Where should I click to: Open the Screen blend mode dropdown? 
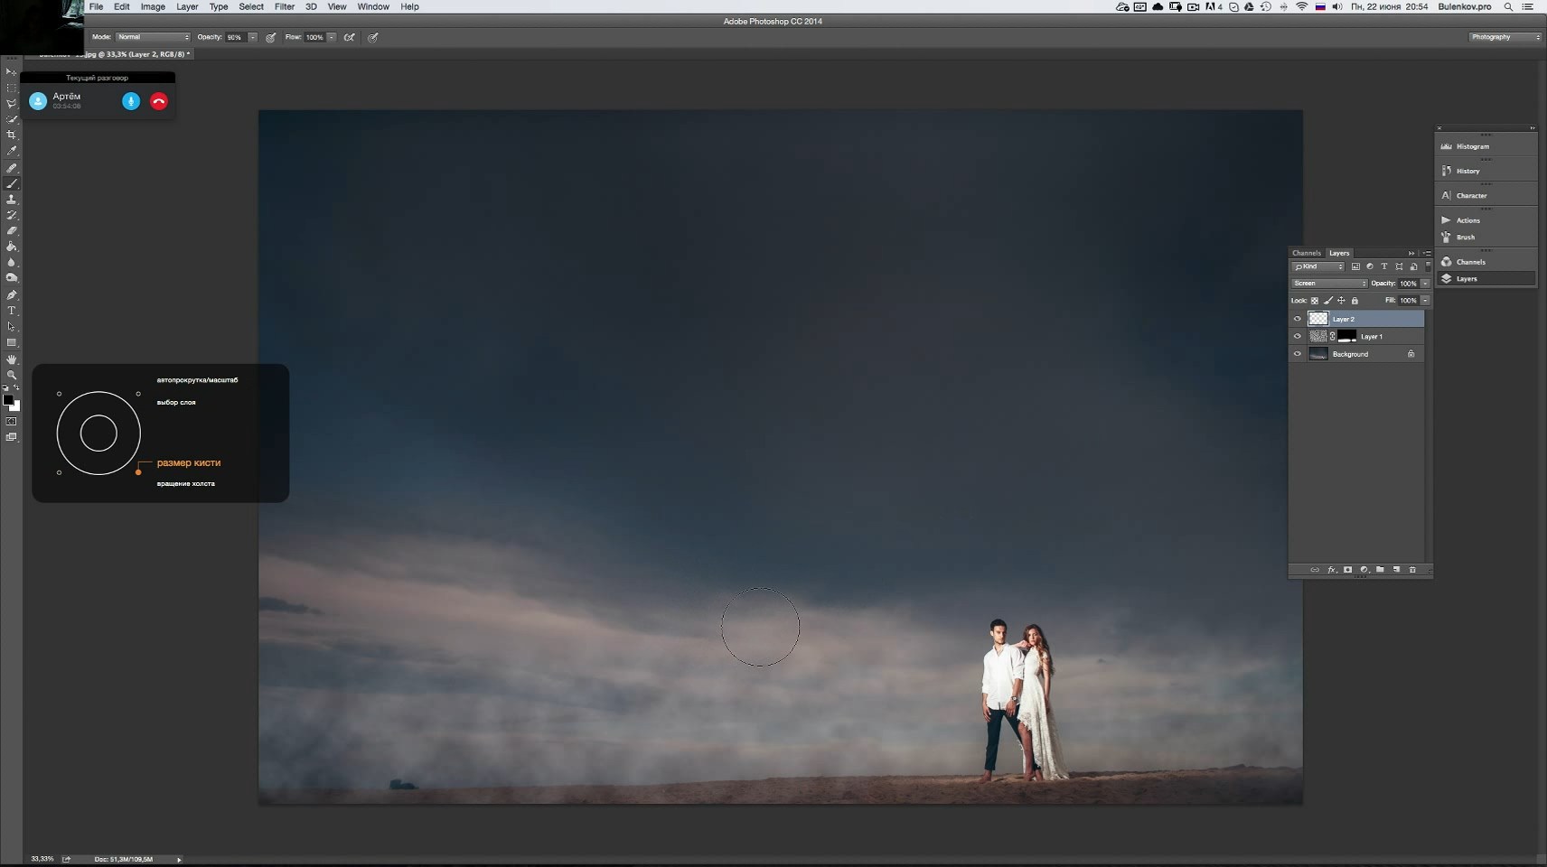coord(1329,284)
